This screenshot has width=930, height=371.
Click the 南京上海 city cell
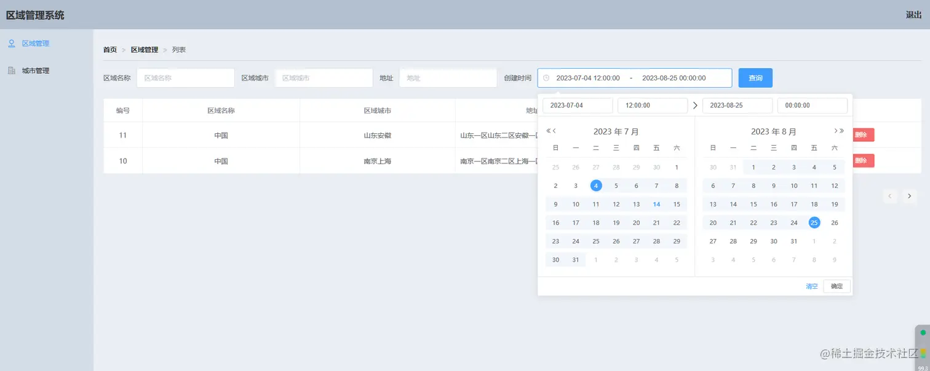point(378,161)
